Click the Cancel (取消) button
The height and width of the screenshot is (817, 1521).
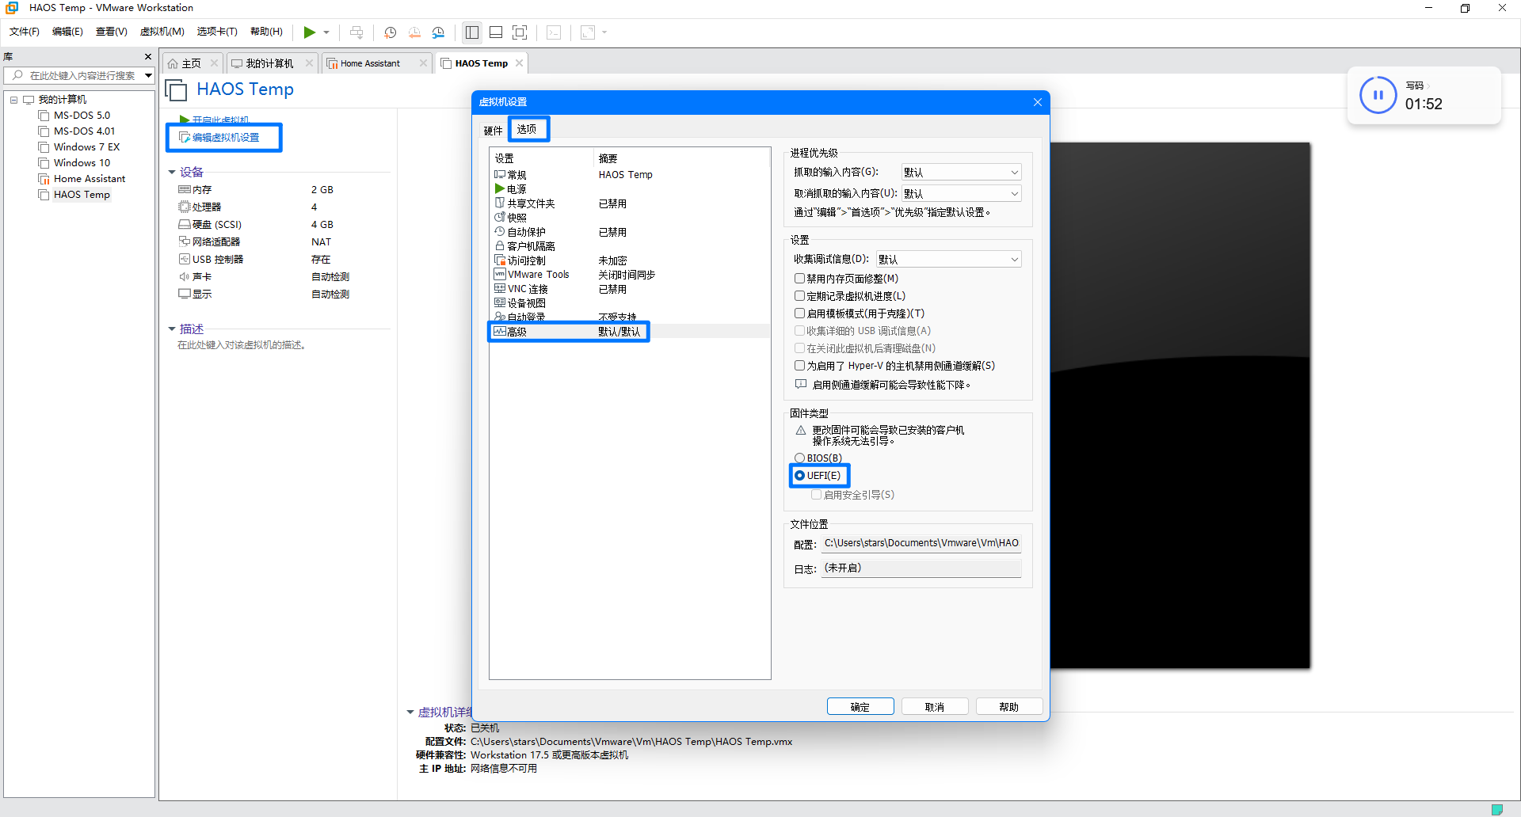[934, 707]
